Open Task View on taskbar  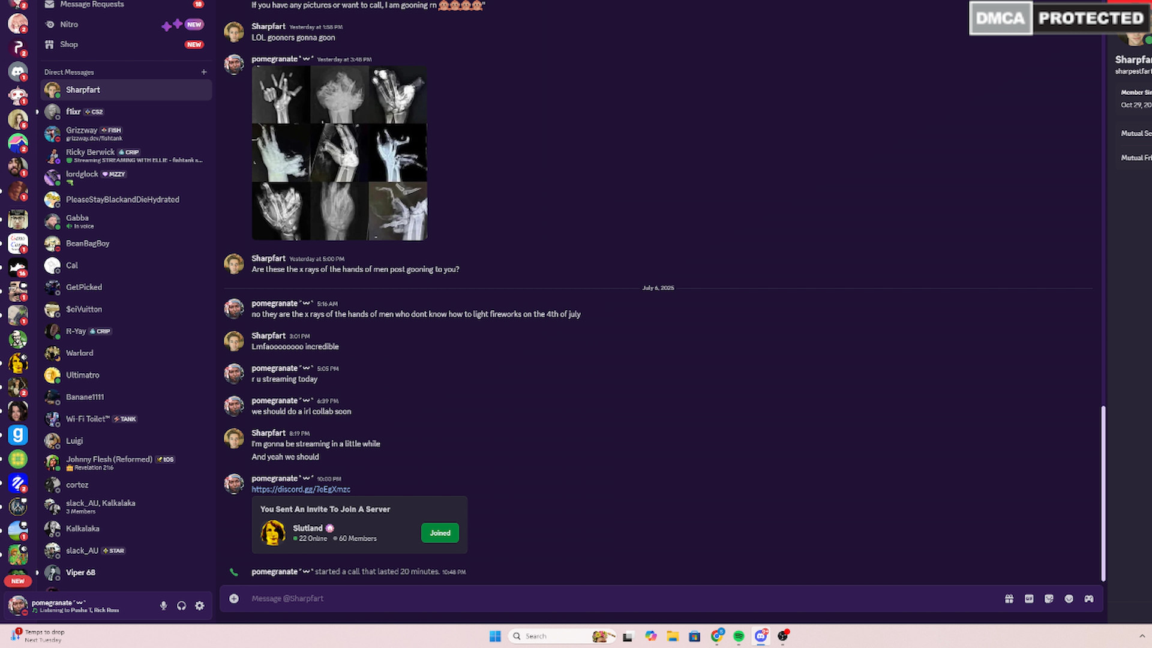pyautogui.click(x=628, y=637)
